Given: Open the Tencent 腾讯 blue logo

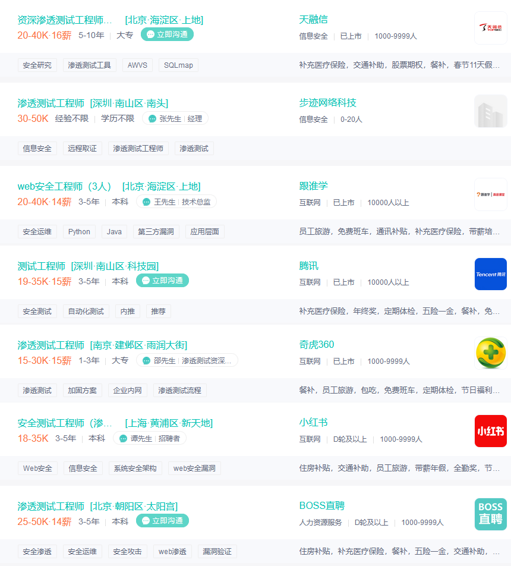Looking at the screenshot, I should [490, 274].
